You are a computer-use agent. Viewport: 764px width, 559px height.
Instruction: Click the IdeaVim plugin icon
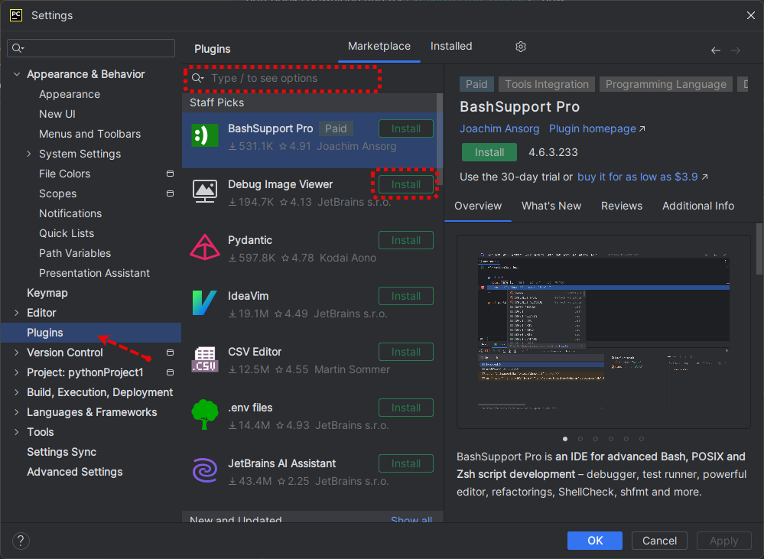tap(205, 303)
